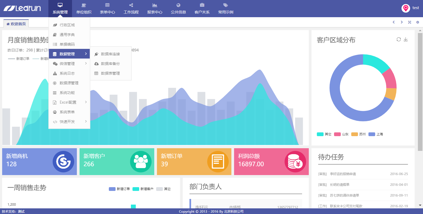423x214 pixels.
Task: Open 数据源管理 menu entry
Action: pos(69,83)
